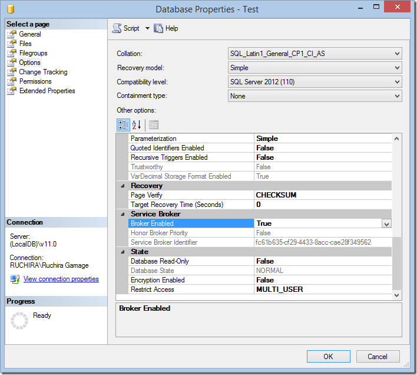Click the CHECKSUM value cell
The width and height of the screenshot is (417, 375).
pos(323,195)
